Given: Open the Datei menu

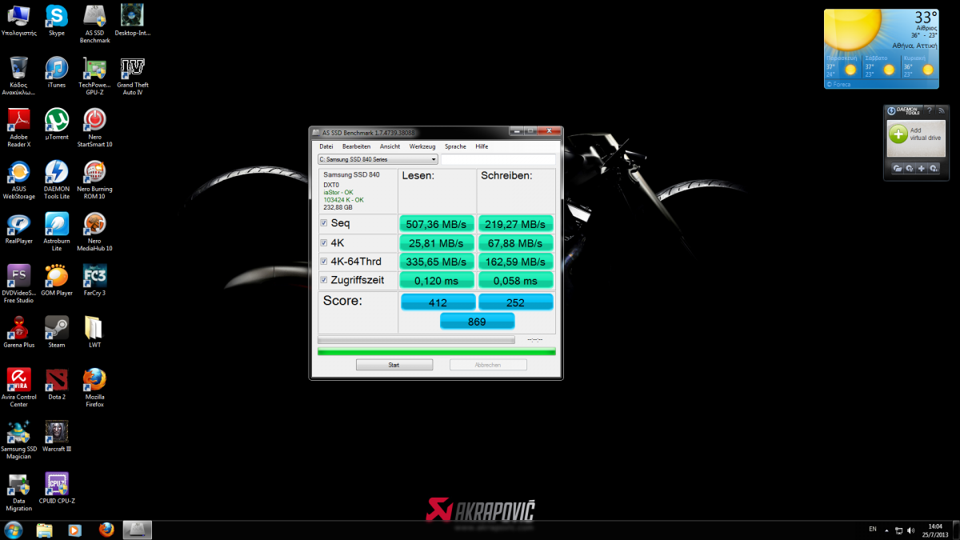Looking at the screenshot, I should pos(326,146).
